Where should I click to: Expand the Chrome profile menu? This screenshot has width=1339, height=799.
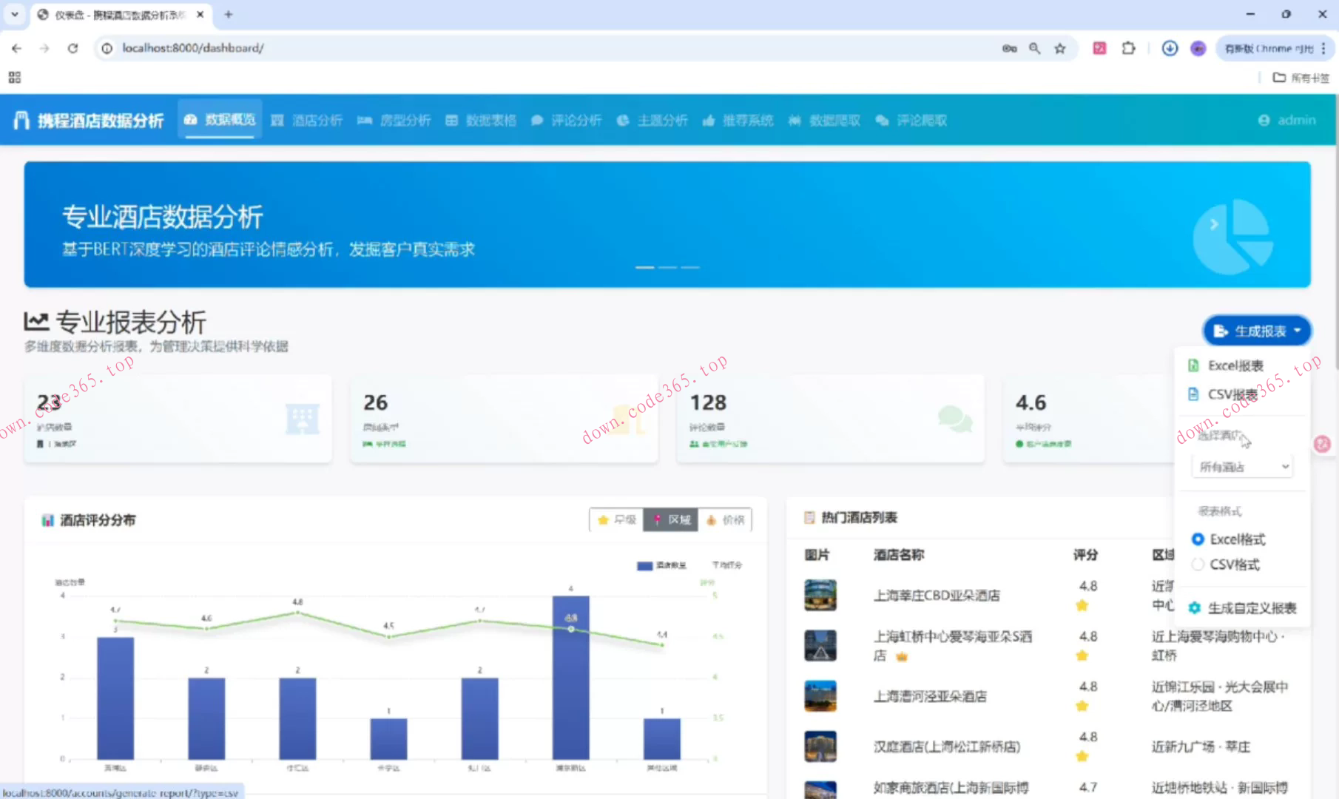point(1198,48)
